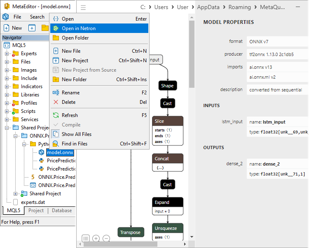This screenshot has height=248, width=309.
Task: Click the Netron horizontal scrollbar thumb
Action: click(x=120, y=244)
